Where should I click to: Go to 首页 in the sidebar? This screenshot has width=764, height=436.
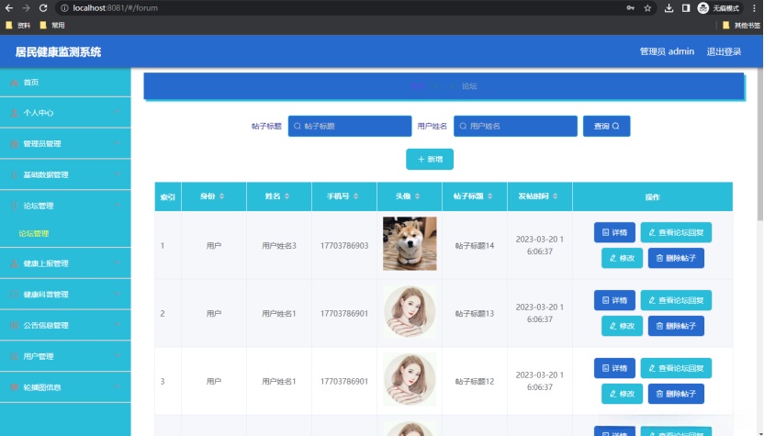point(65,83)
